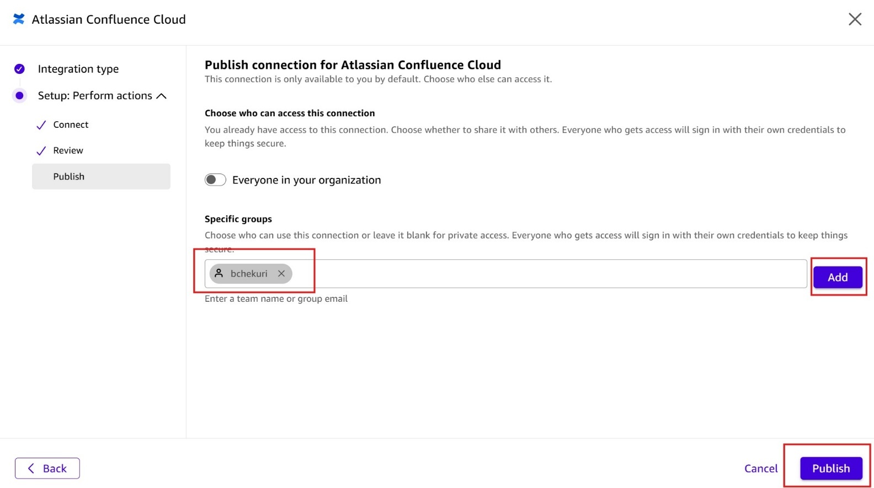Click 'Everyone in your organization' label
This screenshot has height=488, width=874.
(x=306, y=180)
